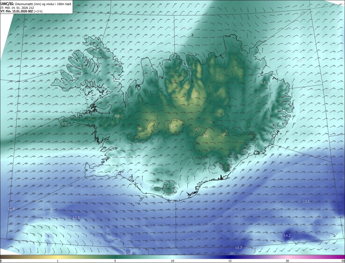
Task: Click the 4.0 value label
Action: (117, 116)
